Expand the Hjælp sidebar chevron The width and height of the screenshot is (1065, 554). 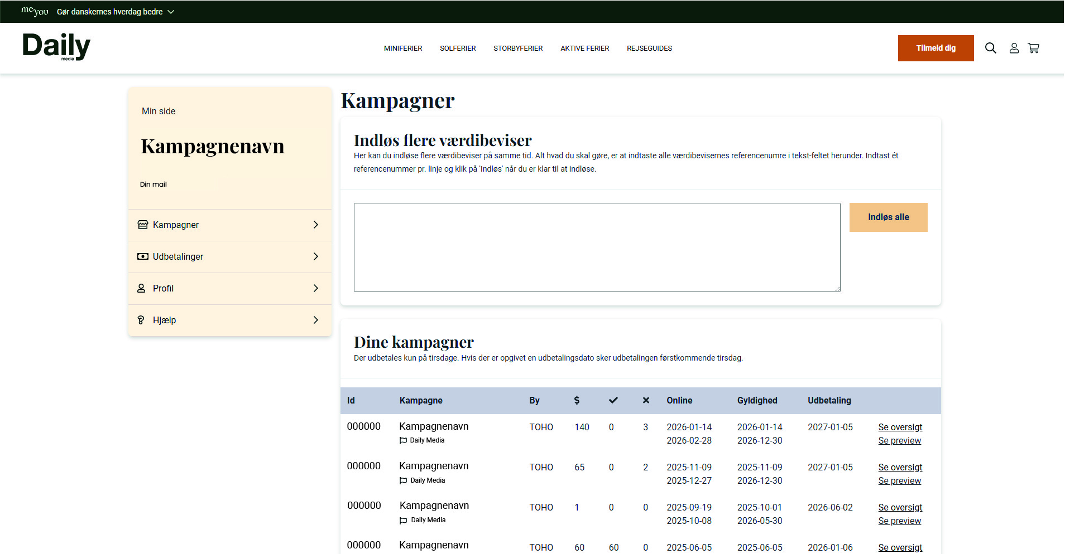[x=315, y=320]
